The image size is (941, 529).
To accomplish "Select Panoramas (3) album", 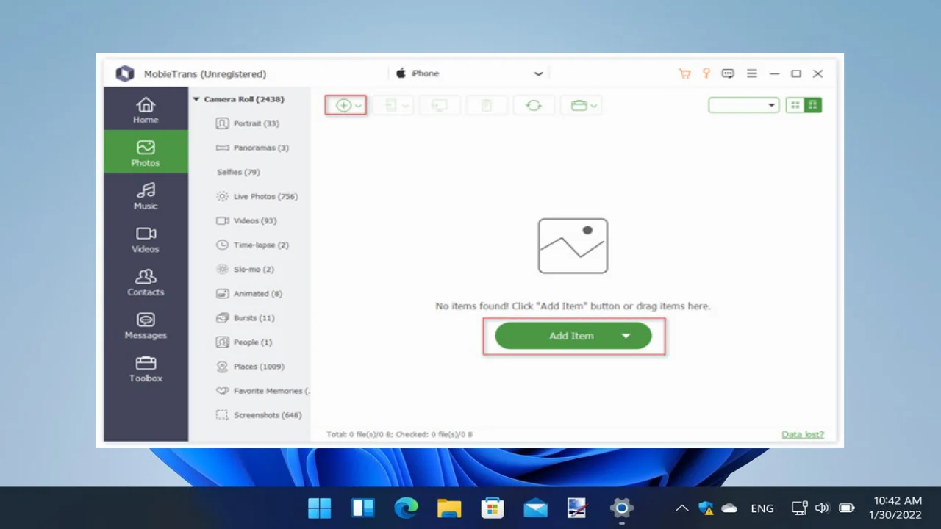I will 252,148.
